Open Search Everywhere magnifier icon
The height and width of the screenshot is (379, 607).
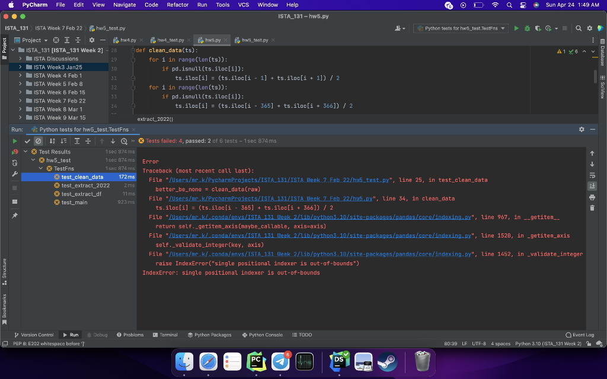coord(579,28)
